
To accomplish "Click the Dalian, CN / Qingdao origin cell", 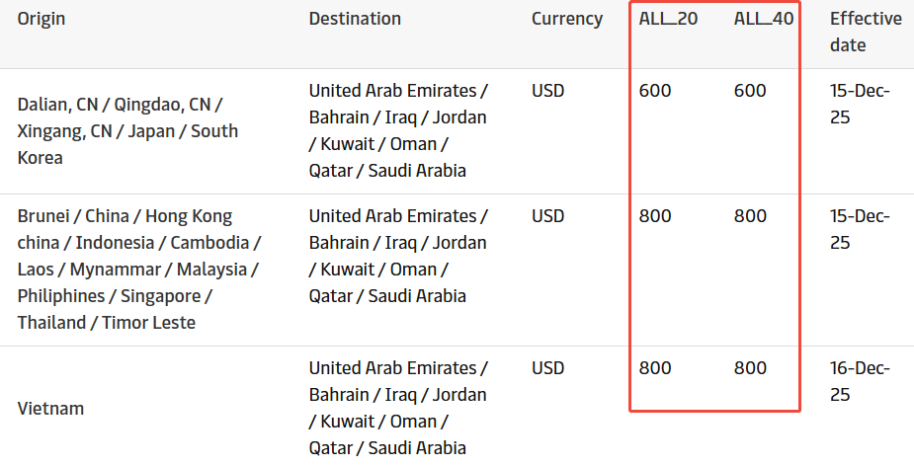I will point(127,130).
